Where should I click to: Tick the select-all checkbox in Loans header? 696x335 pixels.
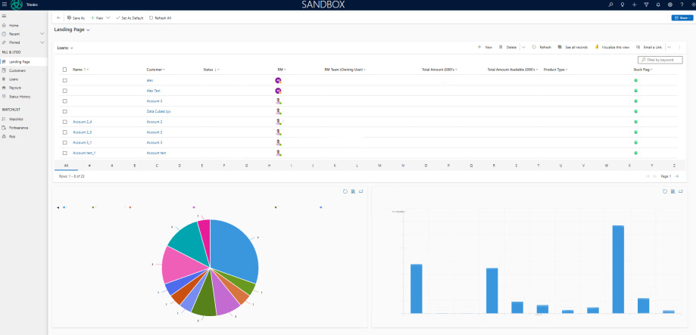65,70
